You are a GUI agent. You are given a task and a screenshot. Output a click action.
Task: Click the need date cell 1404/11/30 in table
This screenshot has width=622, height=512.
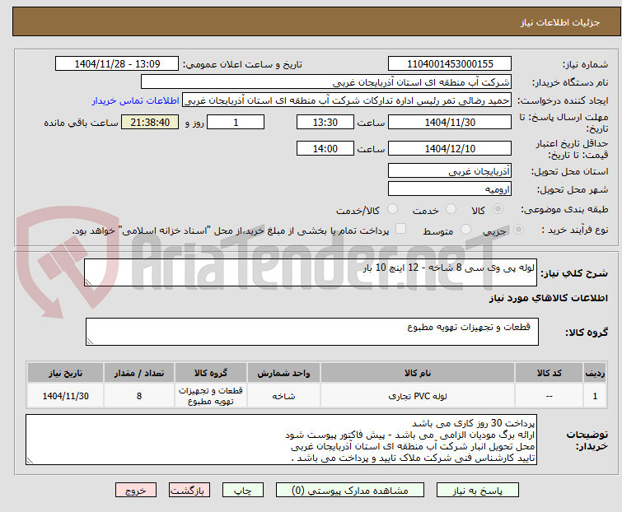coord(65,396)
